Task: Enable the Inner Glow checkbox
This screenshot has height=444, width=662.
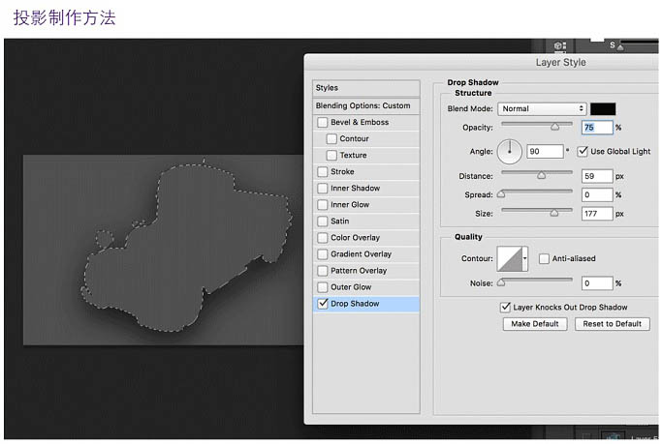Action: (323, 205)
